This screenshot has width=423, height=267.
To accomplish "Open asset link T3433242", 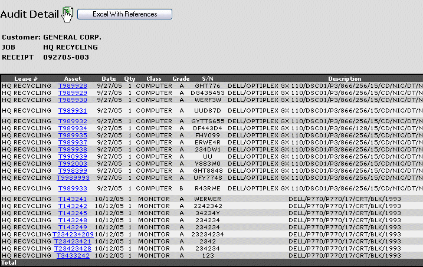I will [73, 255].
